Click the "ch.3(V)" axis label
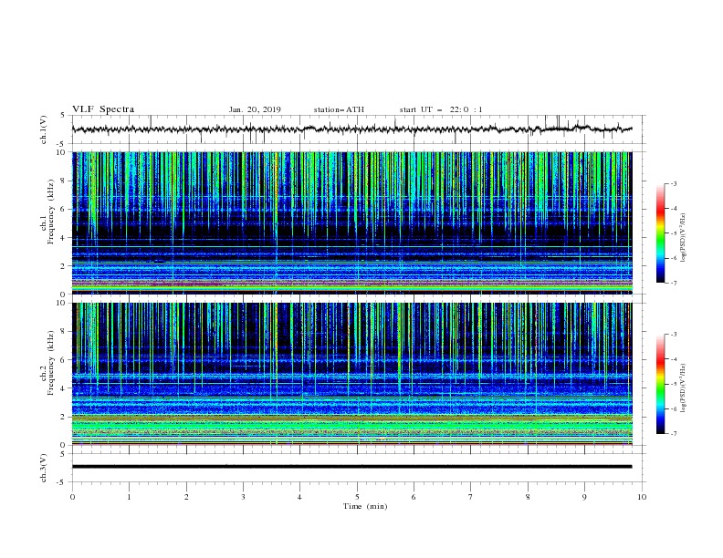This screenshot has height=558, width=723. 44,468
